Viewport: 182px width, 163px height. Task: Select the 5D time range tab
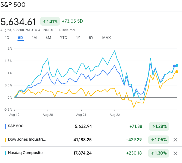(20, 38)
